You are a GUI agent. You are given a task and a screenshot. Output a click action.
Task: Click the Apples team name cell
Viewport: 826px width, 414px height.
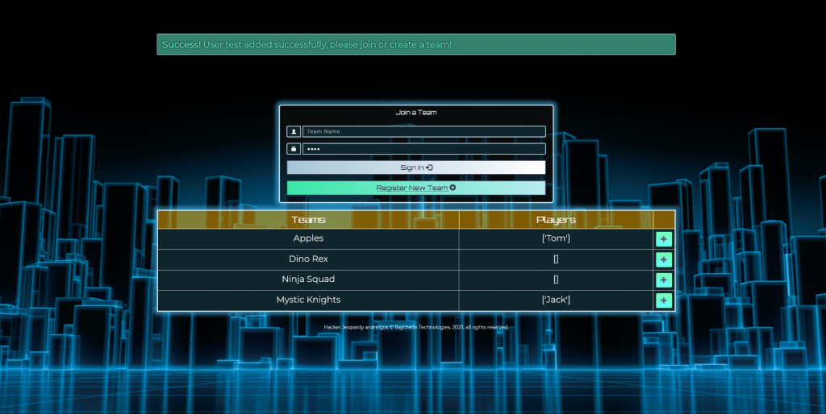click(x=308, y=238)
